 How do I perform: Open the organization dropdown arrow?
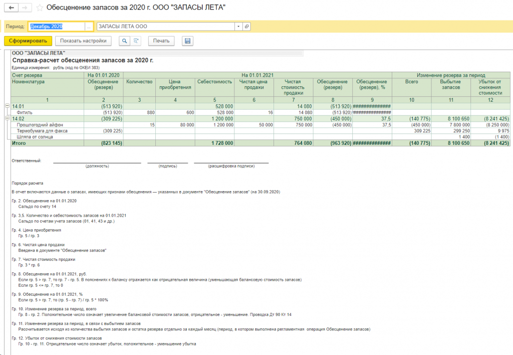click(238, 27)
